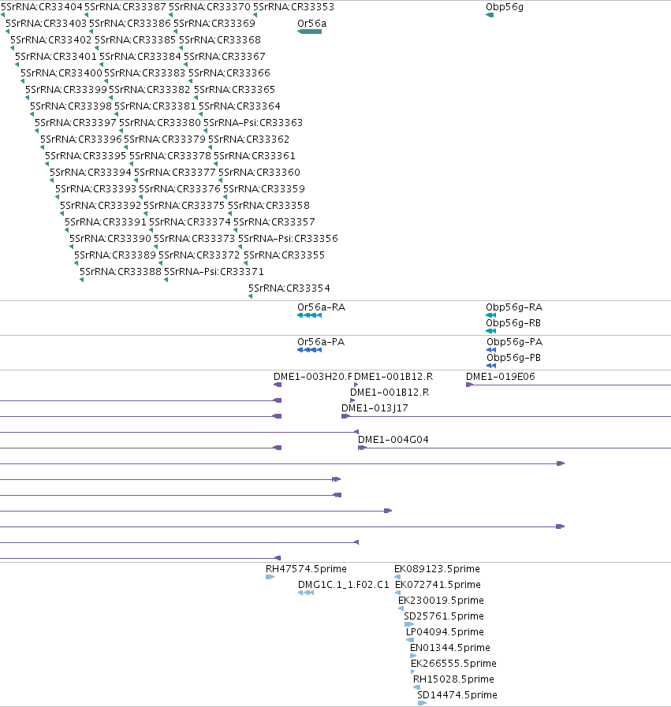This screenshot has height=707, width=671.
Task: Select the Or56a-PA protein glyph
Action: [x=309, y=350]
